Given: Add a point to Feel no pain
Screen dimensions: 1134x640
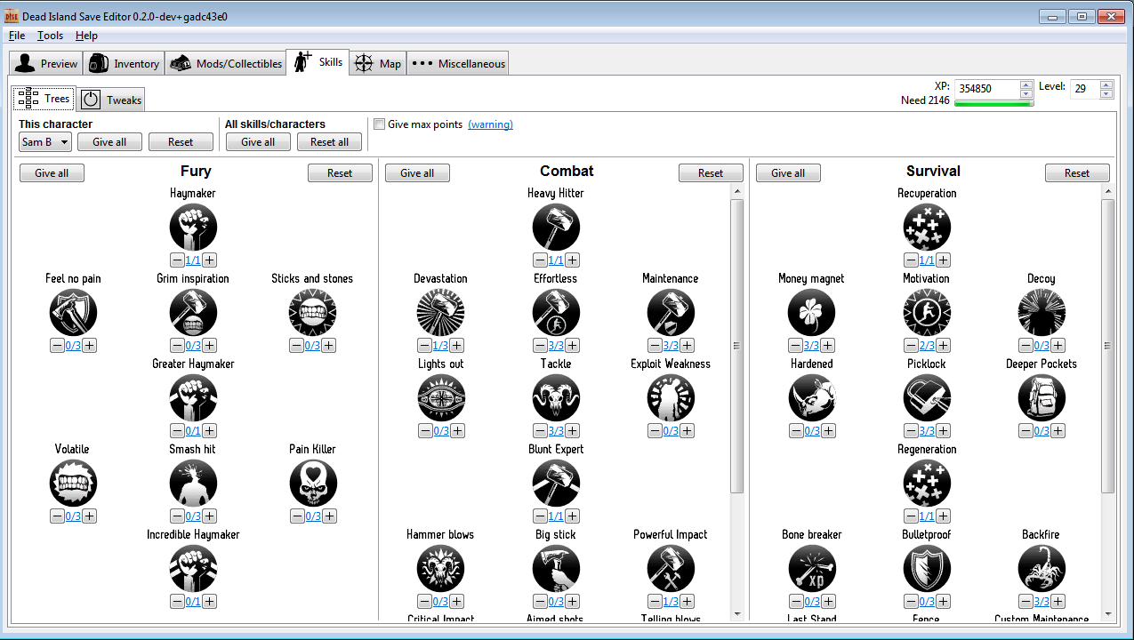Looking at the screenshot, I should click(89, 345).
